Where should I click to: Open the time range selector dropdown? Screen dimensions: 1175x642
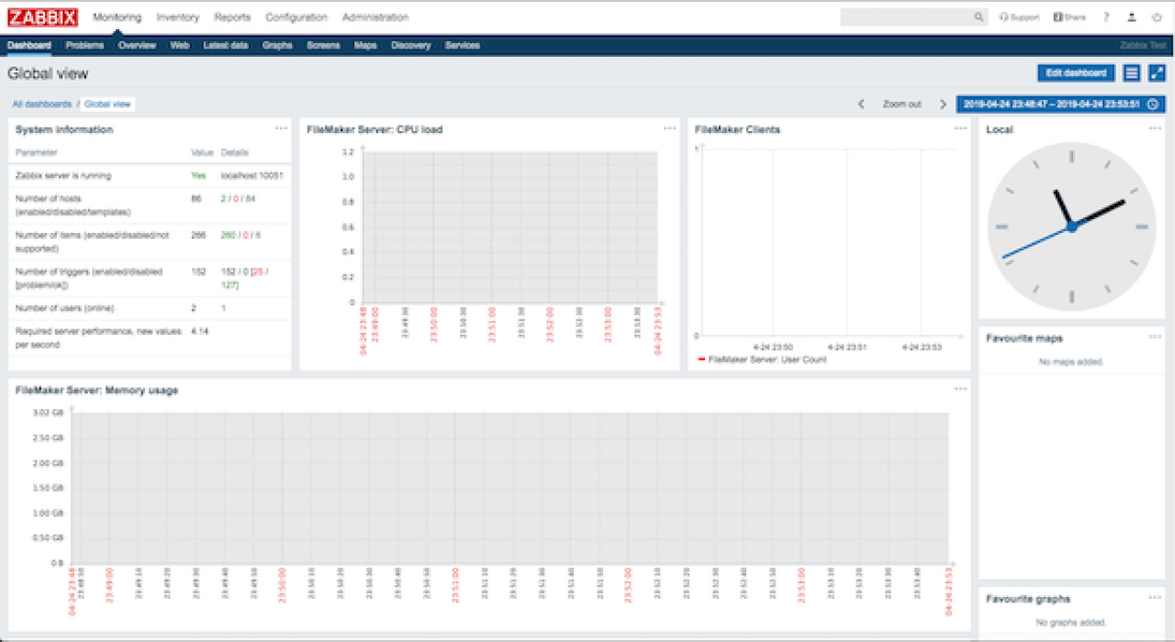(x=1061, y=105)
